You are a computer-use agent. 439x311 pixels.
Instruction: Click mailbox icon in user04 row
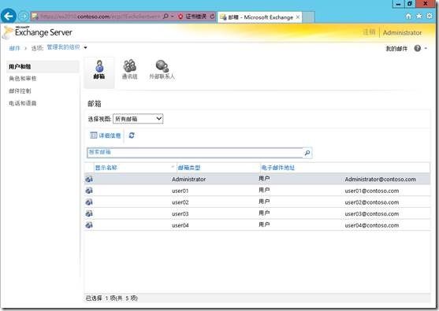click(x=89, y=225)
